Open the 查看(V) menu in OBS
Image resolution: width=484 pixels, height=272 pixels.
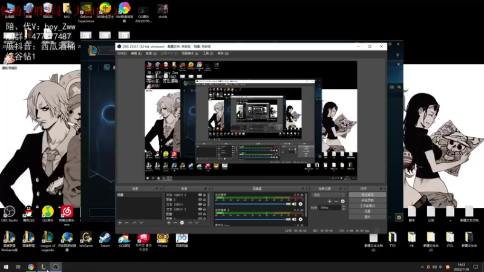point(151,53)
